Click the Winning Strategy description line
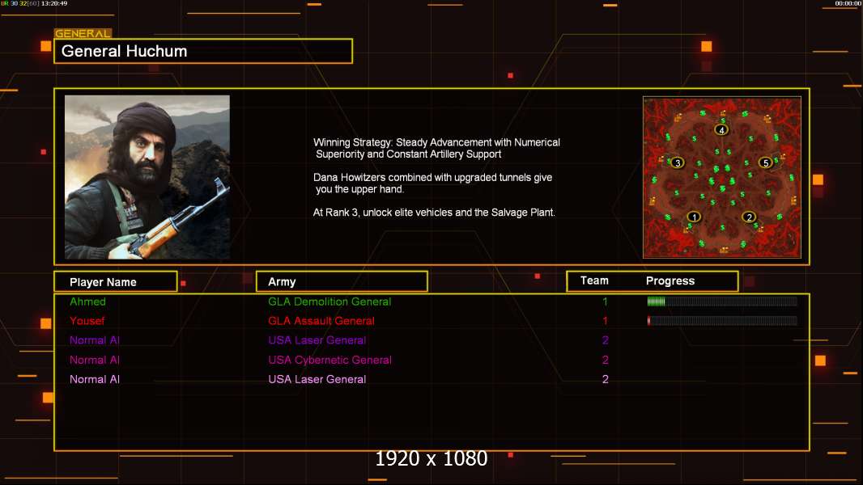The width and height of the screenshot is (863, 485). tap(436, 148)
